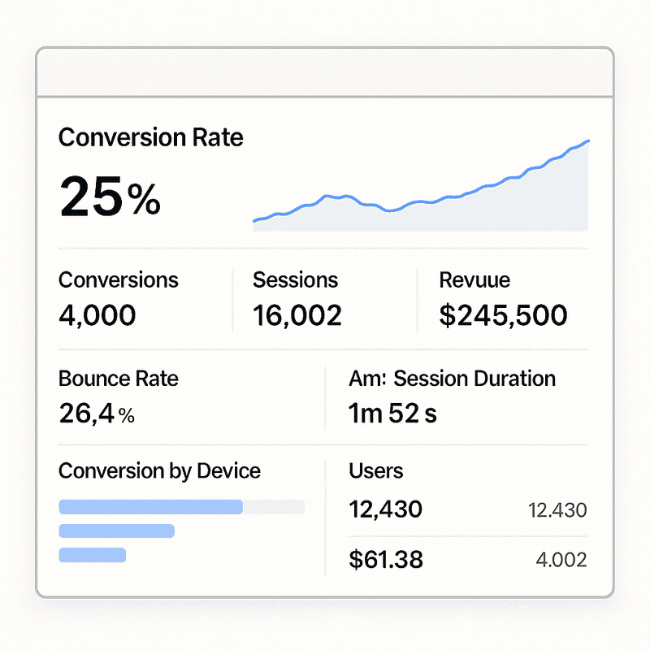Select the 4,000 conversions value
650x650 pixels.
pos(97,314)
